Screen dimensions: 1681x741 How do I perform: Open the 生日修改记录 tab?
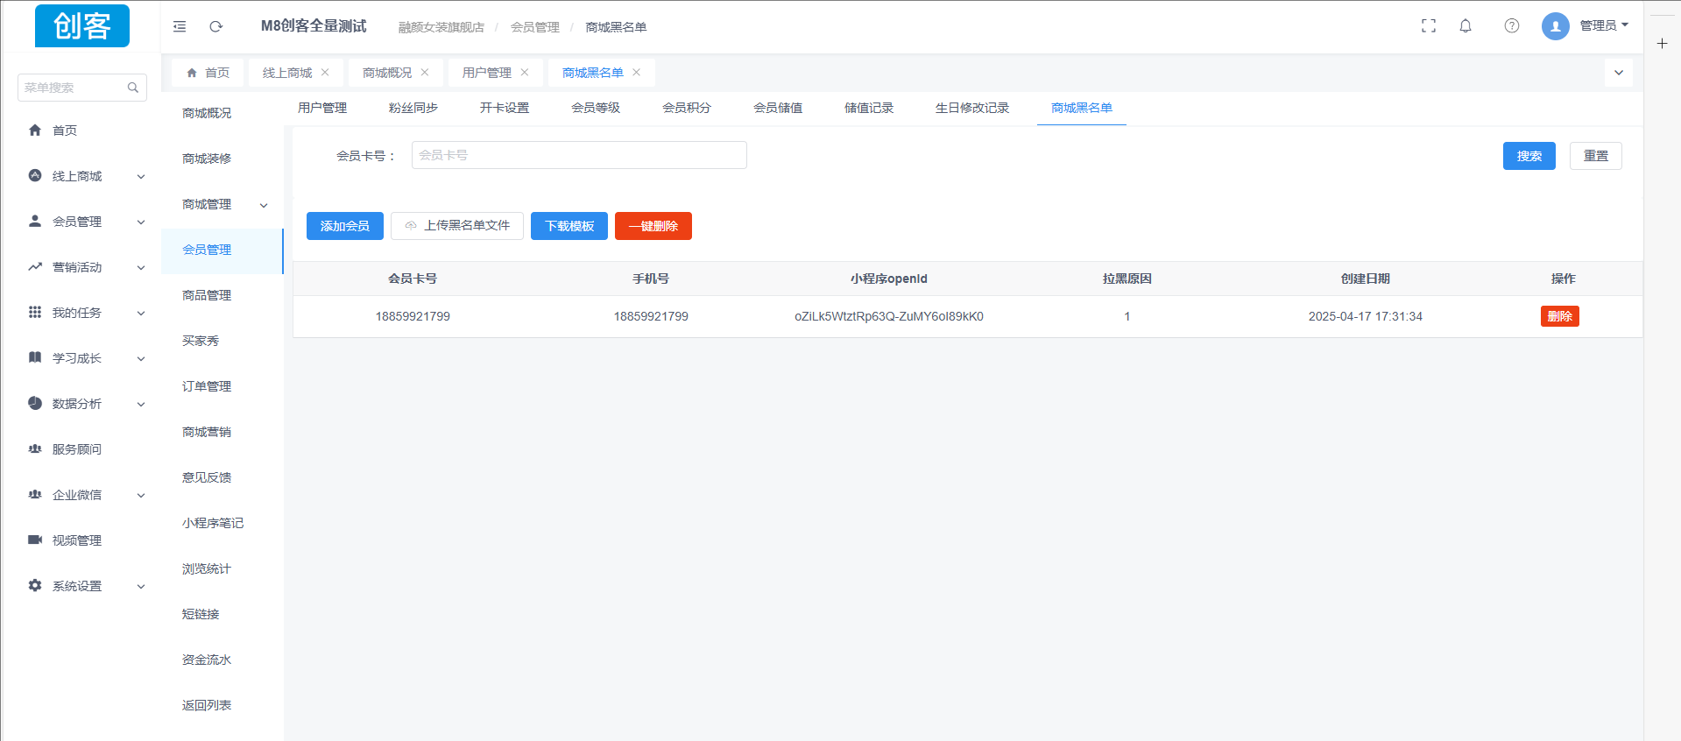pos(972,108)
